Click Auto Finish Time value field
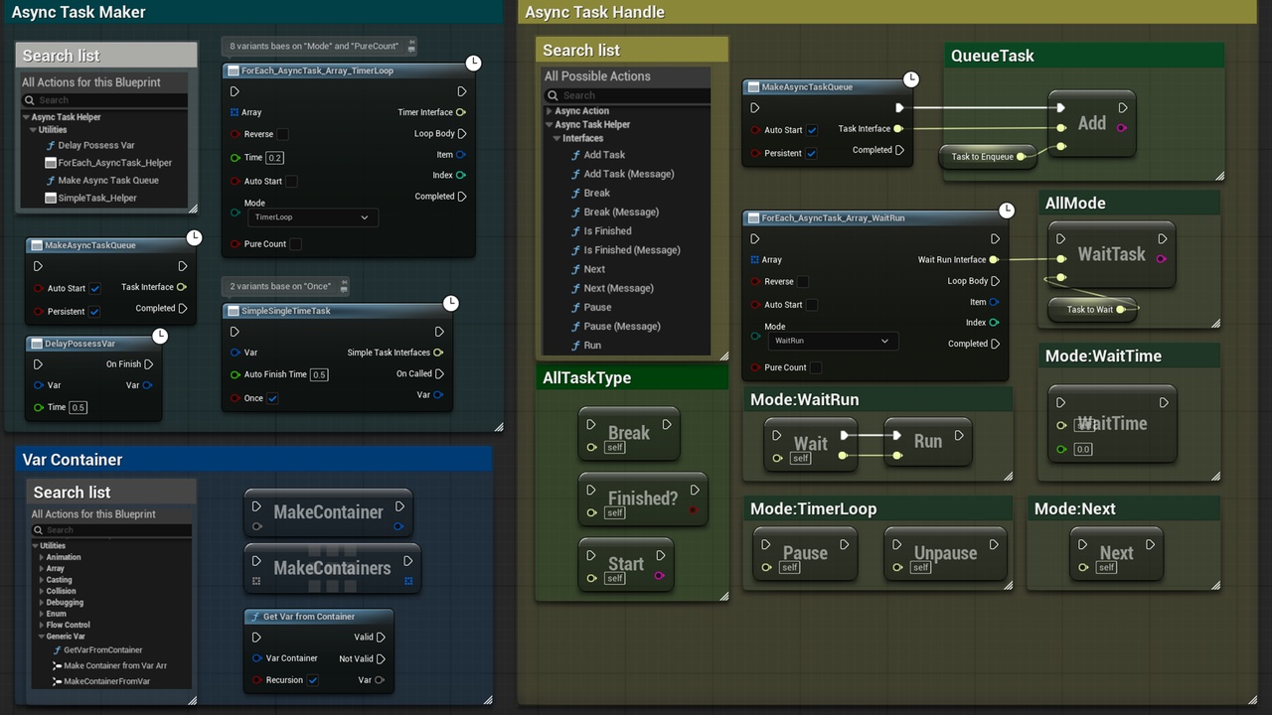This screenshot has height=715, width=1272. tap(319, 375)
